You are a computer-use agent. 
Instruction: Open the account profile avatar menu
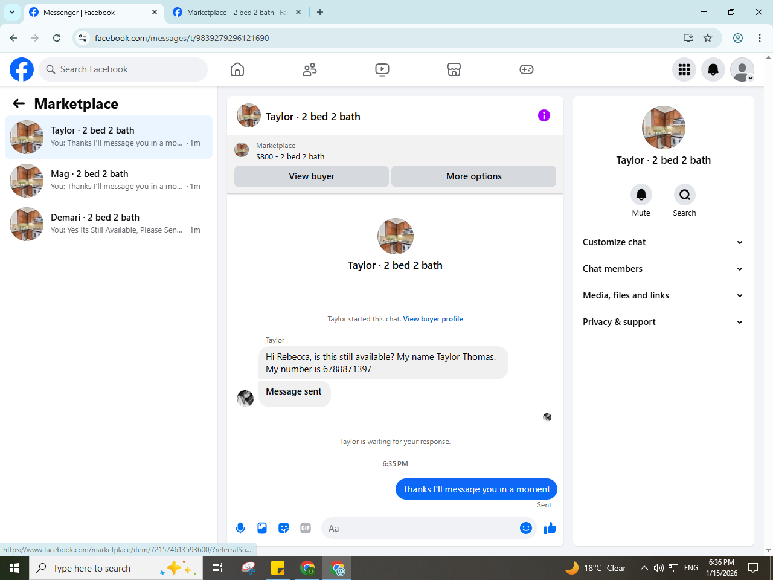pyautogui.click(x=742, y=69)
